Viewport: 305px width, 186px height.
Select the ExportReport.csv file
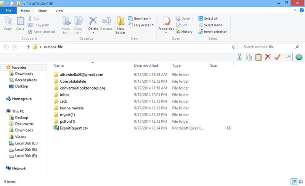point(74,128)
